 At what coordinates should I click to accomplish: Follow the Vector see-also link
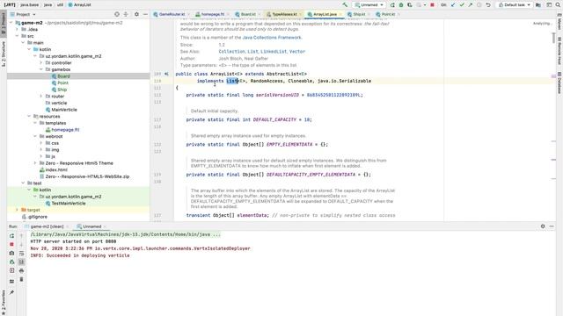tap(297, 52)
